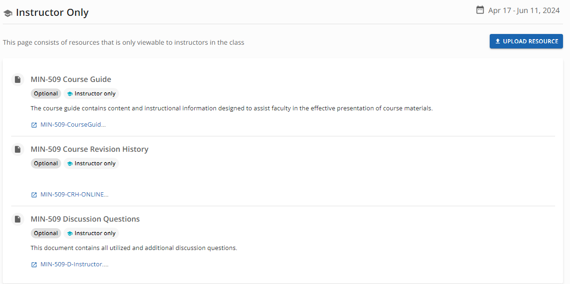Click the document icon for MIN-509 Discussion Questions

17,219
